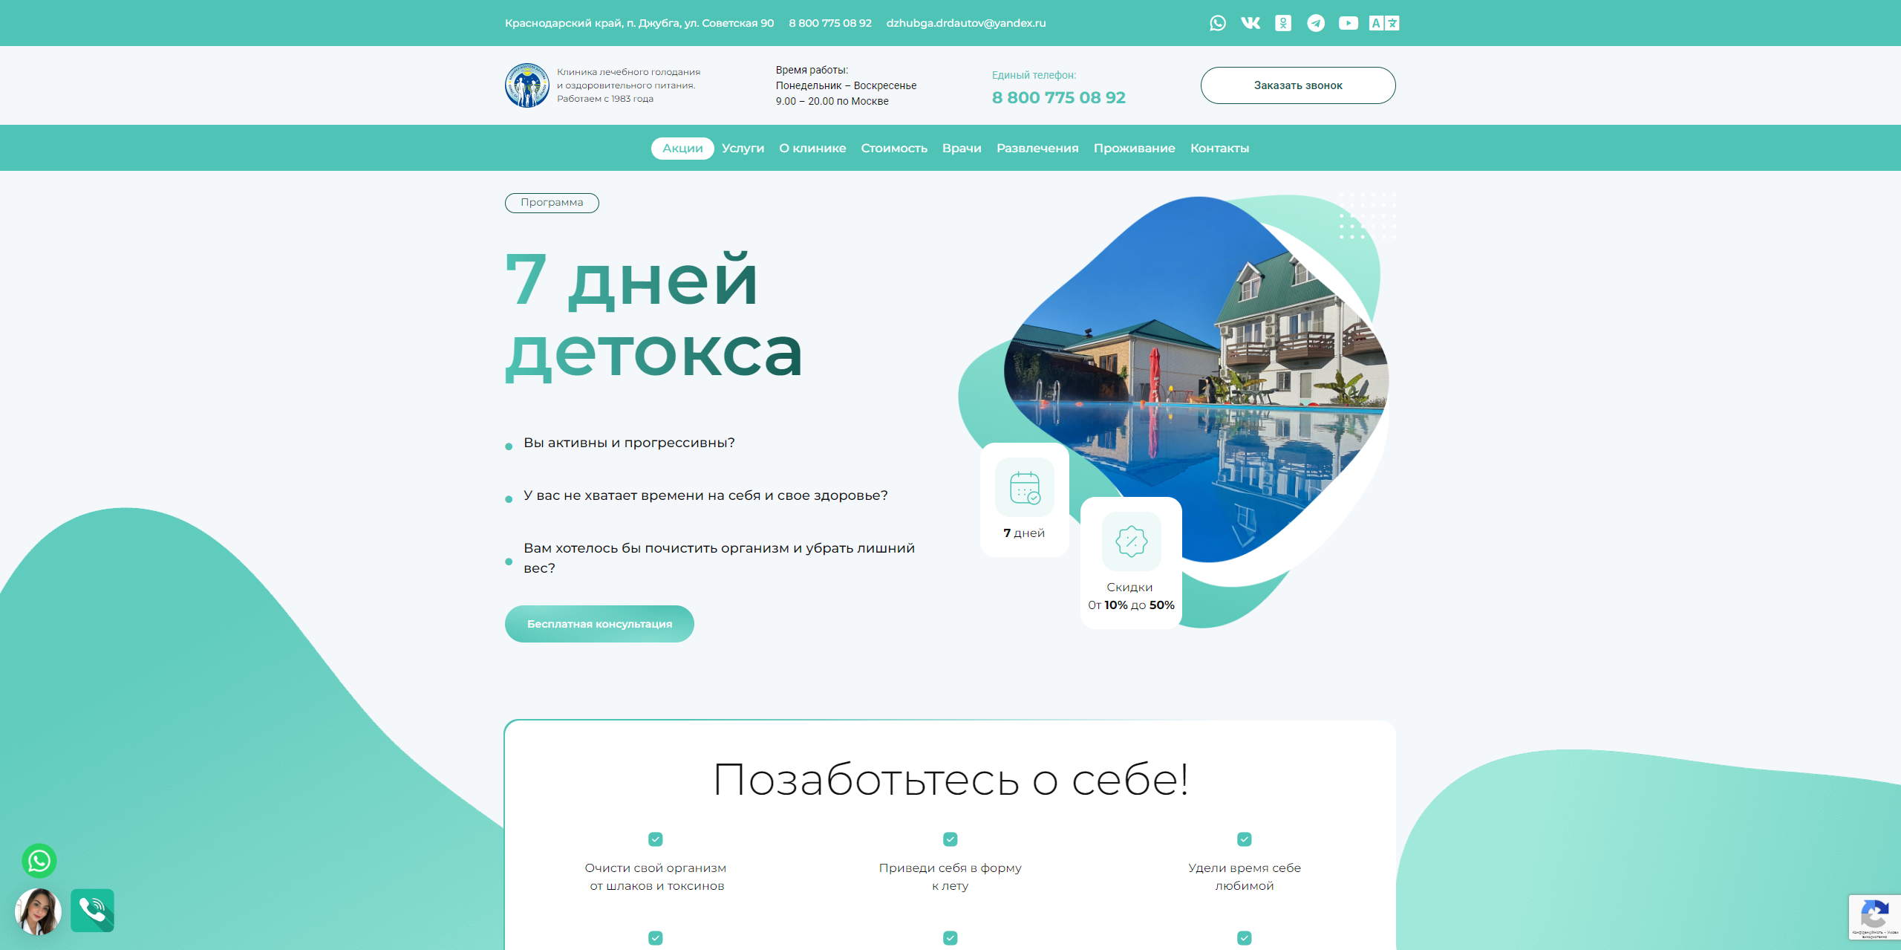Click the green phone callback widget
Image resolution: width=1901 pixels, height=950 pixels.
(x=93, y=910)
